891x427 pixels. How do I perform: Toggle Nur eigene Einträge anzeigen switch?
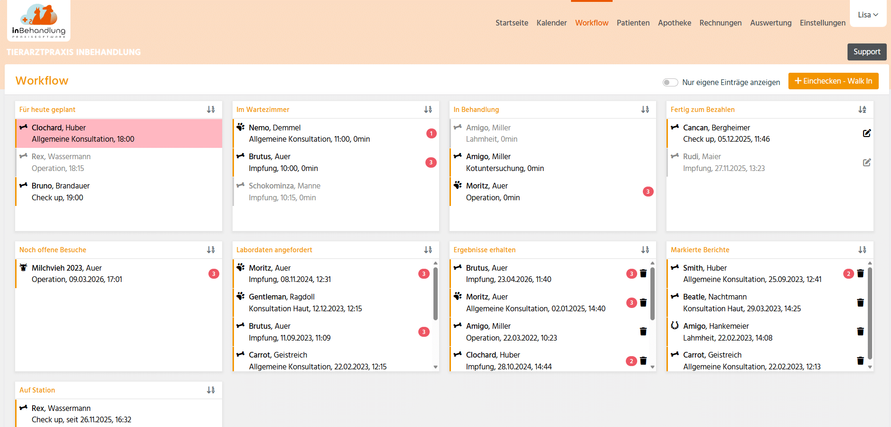670,82
